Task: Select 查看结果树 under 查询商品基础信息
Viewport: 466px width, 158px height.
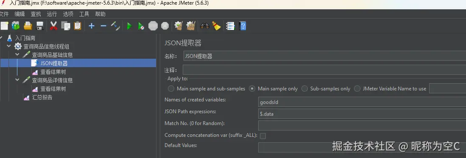Action: (x=53, y=72)
